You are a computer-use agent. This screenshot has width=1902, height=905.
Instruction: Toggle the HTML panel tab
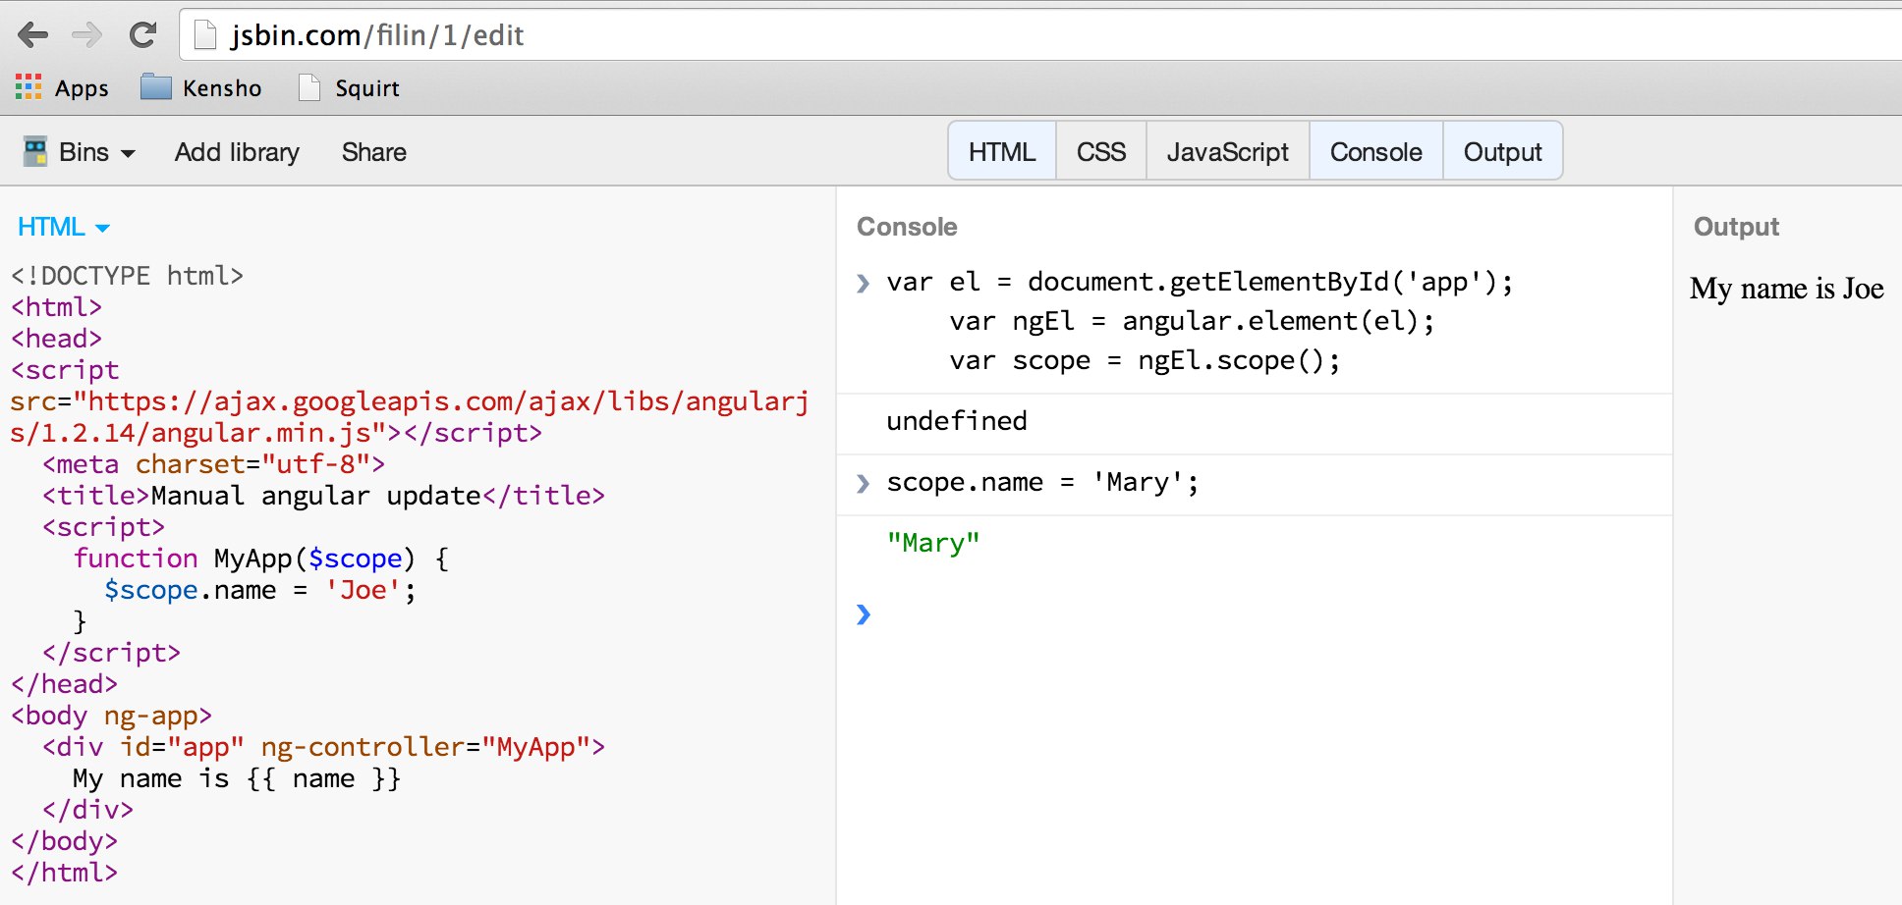coord(1002,151)
